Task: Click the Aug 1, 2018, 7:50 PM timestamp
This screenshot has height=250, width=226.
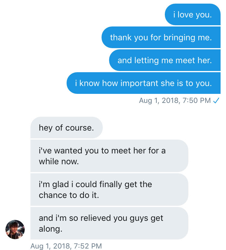Action: [x=175, y=101]
